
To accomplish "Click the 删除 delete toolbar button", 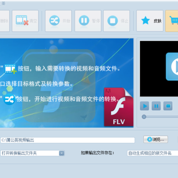I will coord(4,21).
